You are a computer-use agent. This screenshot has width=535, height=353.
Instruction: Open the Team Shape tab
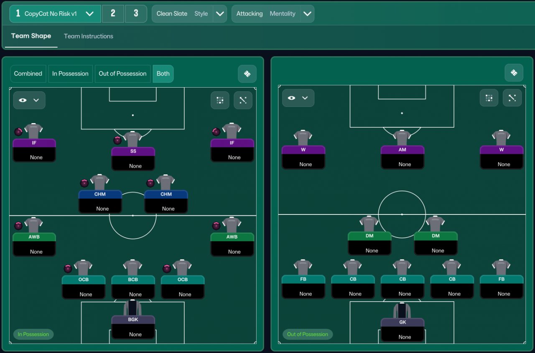(31, 36)
